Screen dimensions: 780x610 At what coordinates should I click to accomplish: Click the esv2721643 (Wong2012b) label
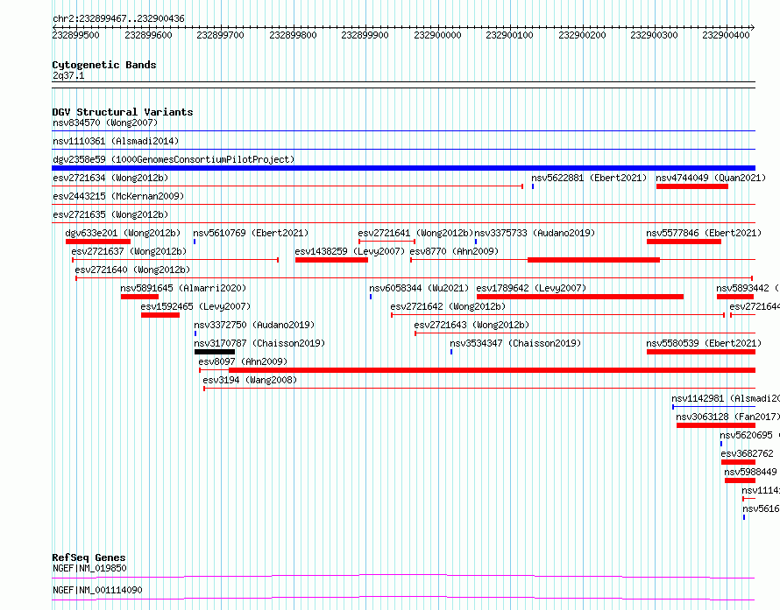472,325
